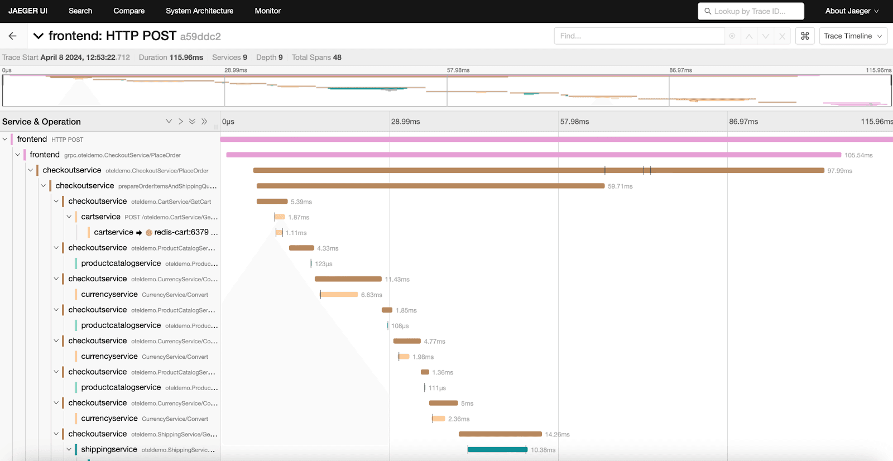Go to next search result arrow
893x461 pixels.
766,36
